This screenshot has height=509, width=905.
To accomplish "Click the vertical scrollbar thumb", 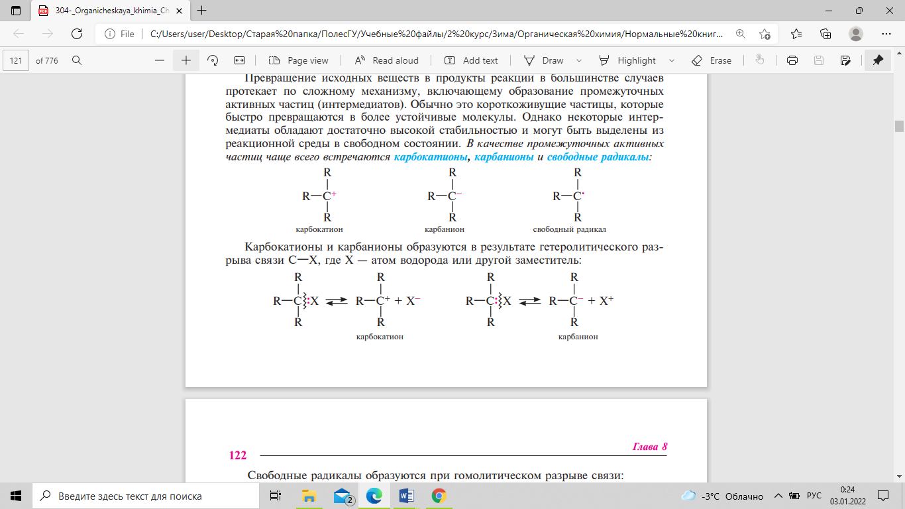I will tap(899, 127).
